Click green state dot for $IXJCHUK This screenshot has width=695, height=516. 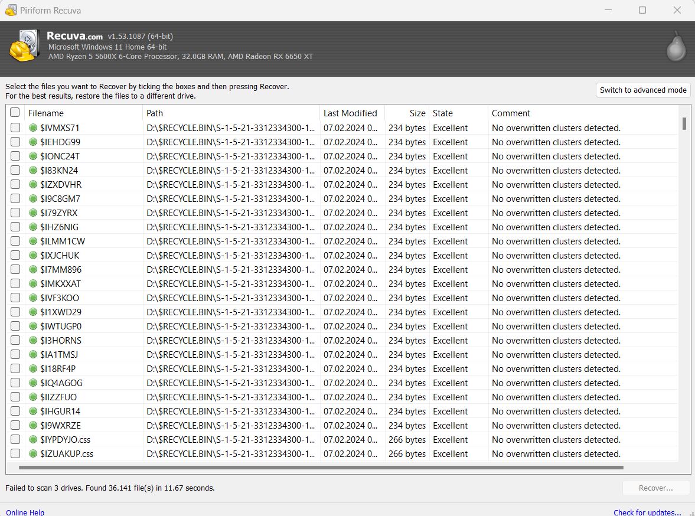pos(33,255)
